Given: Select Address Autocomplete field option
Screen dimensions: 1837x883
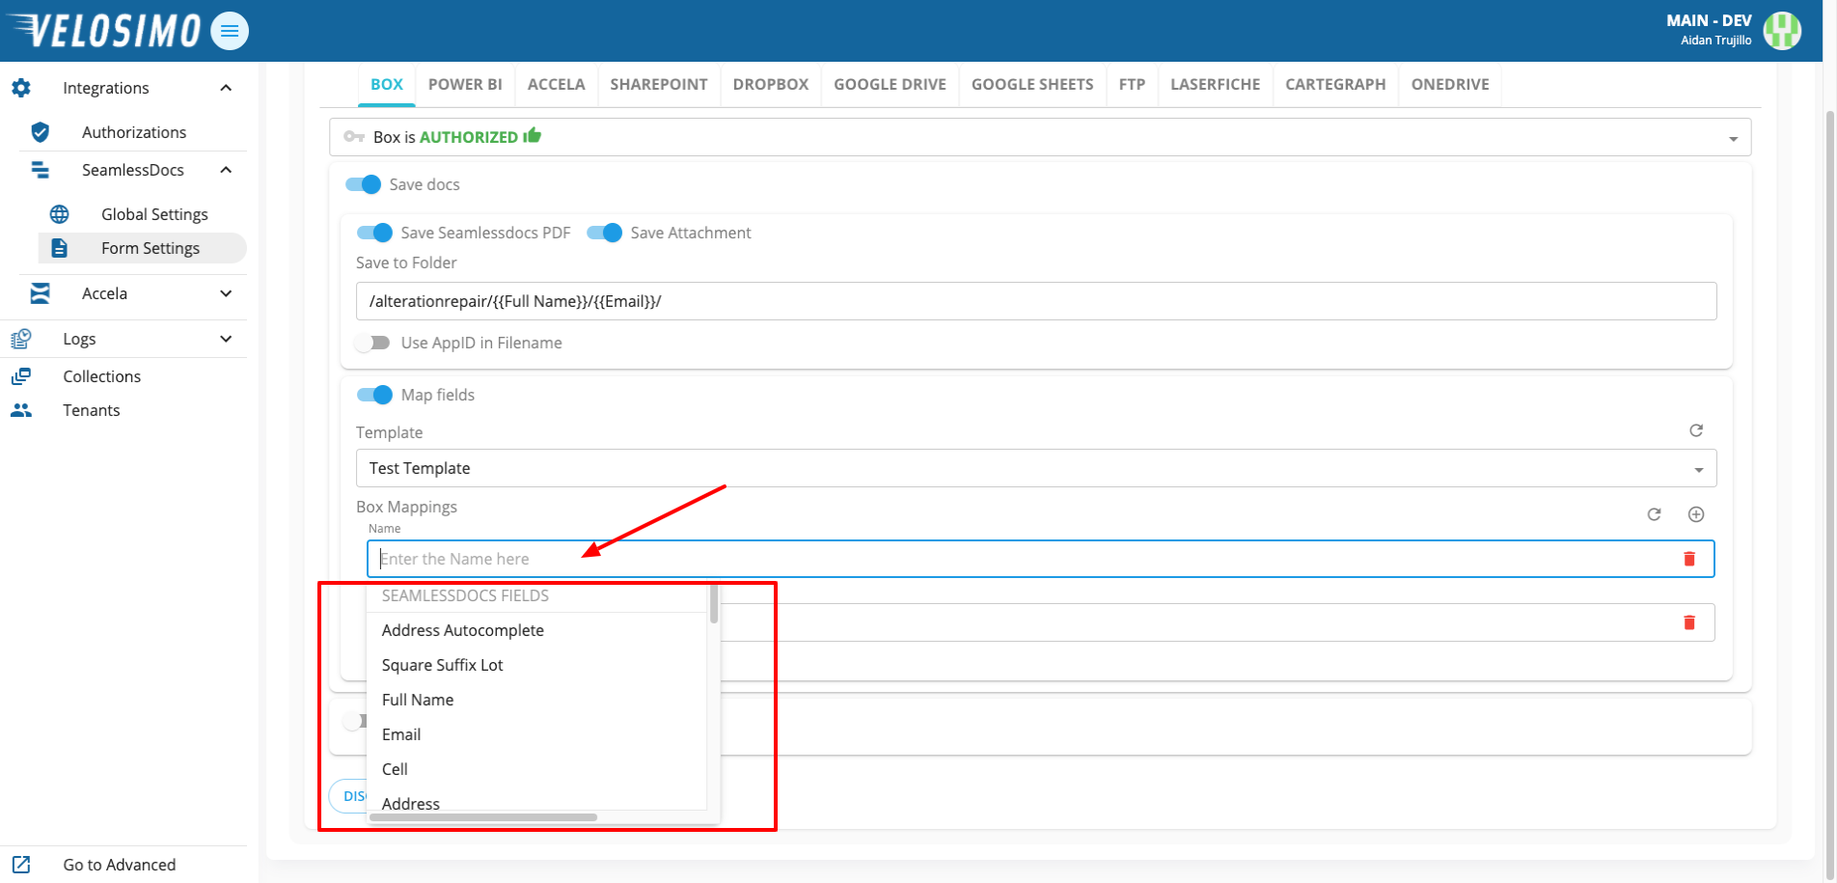Looking at the screenshot, I should point(537,630).
